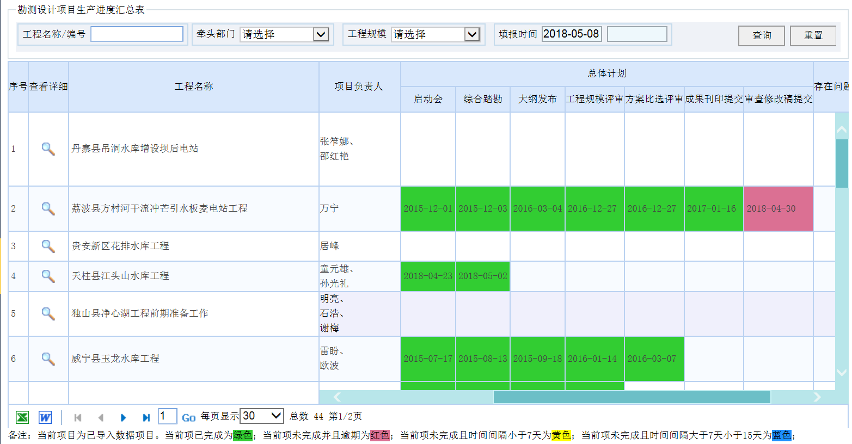Click magnifier for 贵安新区花排水库工程
852x444 pixels.
click(48, 246)
